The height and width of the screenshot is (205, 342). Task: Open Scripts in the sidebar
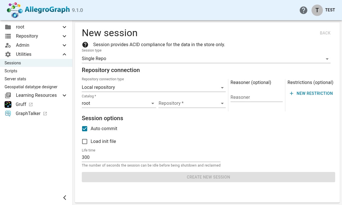[x=36, y=71]
